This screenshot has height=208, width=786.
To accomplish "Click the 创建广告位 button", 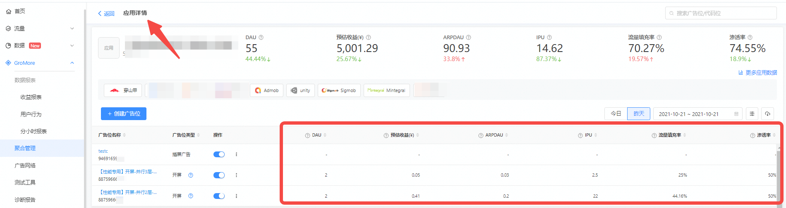I will [123, 113].
